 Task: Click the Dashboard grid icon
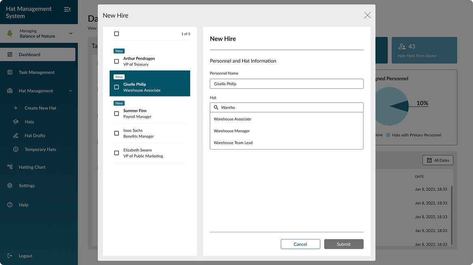(10, 54)
